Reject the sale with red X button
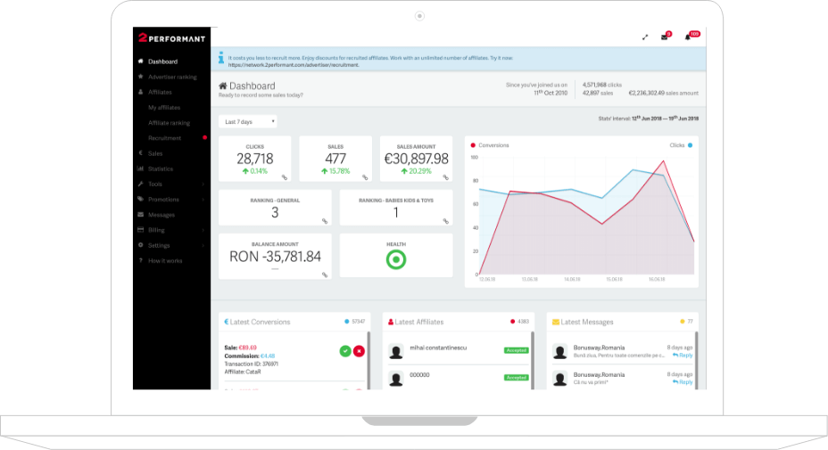 point(359,351)
